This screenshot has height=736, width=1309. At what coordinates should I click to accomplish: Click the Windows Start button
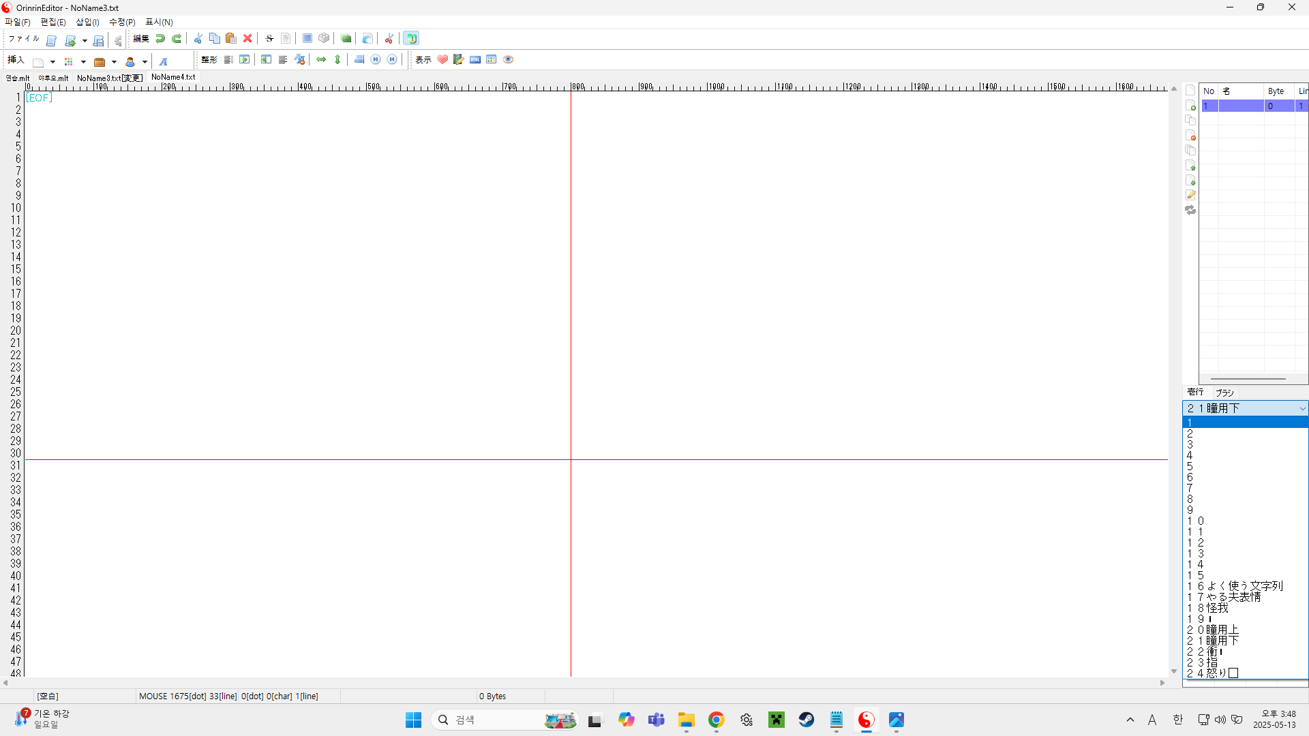pyautogui.click(x=413, y=720)
